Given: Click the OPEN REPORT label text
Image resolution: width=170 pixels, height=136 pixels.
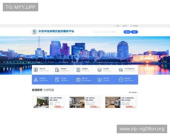Looking at the screenshot, I should [64, 80].
